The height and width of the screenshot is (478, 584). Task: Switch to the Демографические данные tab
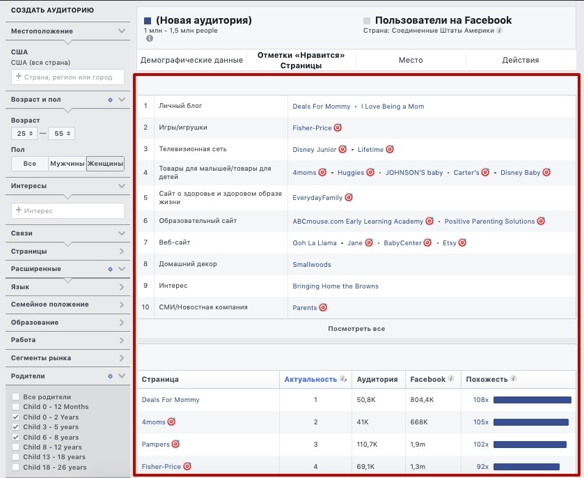click(191, 60)
